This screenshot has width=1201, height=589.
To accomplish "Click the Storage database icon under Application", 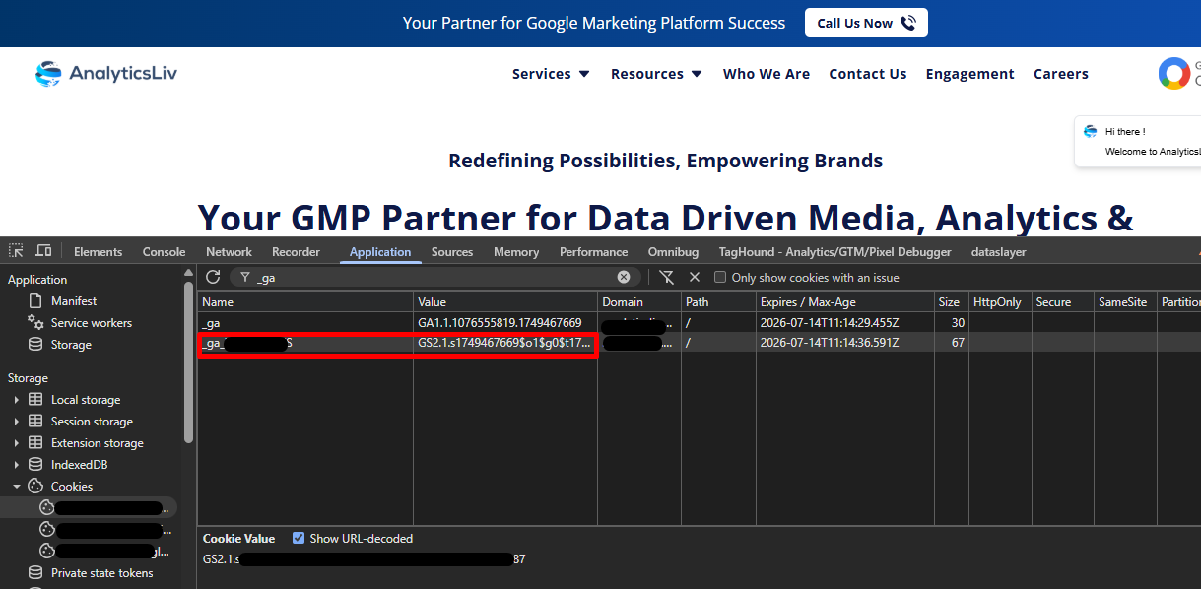I will pyautogui.click(x=35, y=344).
